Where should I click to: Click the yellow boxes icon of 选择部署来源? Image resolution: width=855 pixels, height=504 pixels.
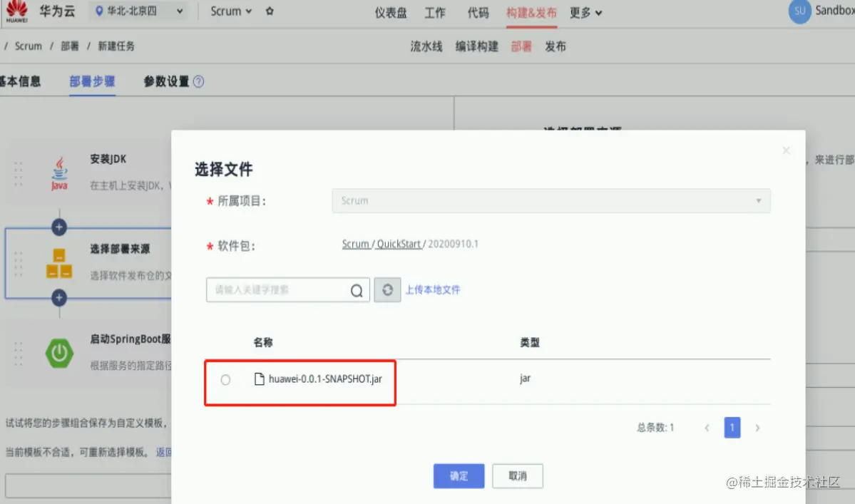coord(59,264)
